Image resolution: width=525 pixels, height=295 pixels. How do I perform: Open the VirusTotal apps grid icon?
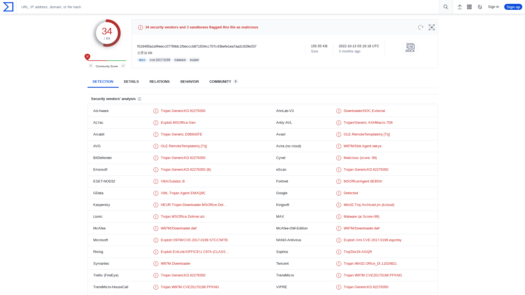469,7
